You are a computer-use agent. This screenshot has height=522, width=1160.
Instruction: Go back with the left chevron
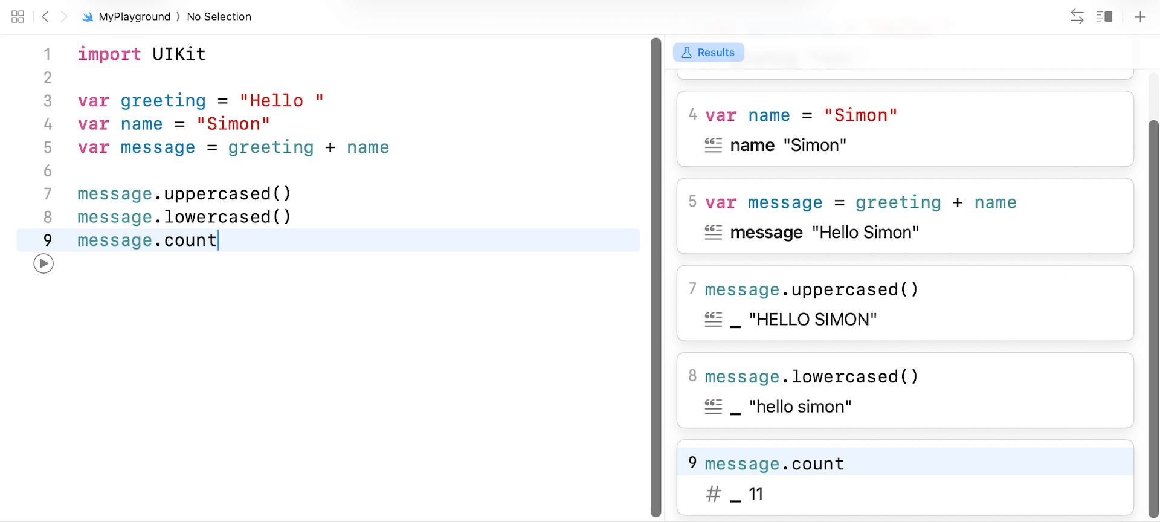(x=45, y=17)
